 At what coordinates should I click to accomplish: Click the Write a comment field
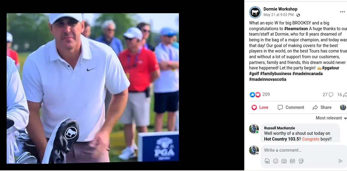[x=304, y=150]
